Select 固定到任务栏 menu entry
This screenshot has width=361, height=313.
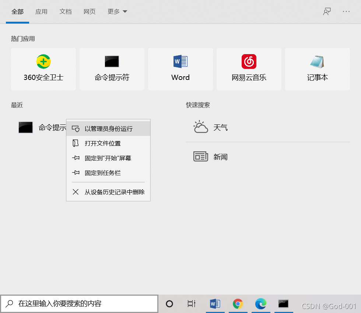click(108, 173)
